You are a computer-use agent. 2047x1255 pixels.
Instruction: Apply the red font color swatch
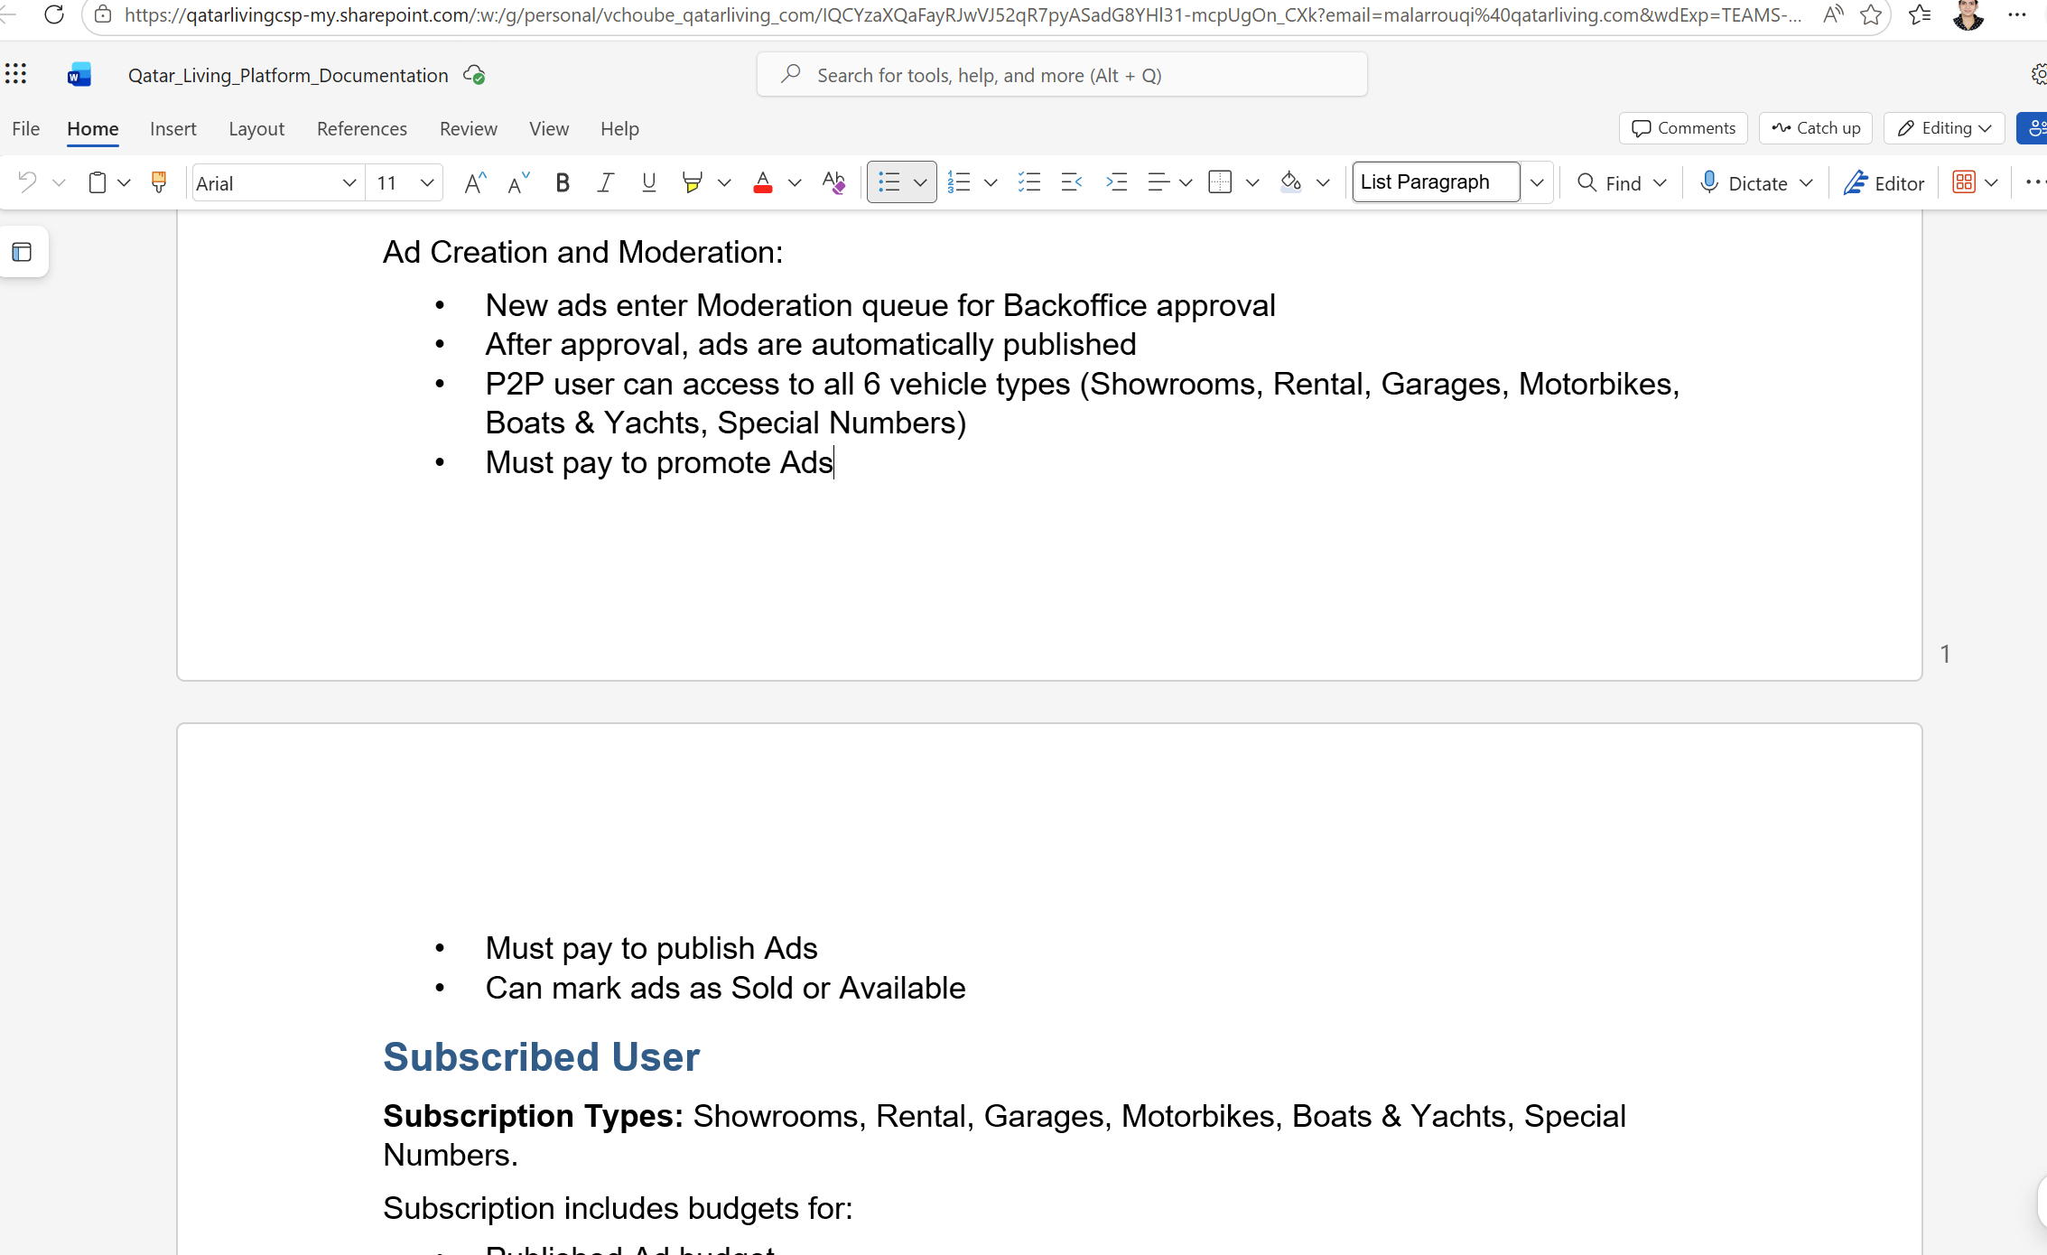pyautogui.click(x=763, y=183)
